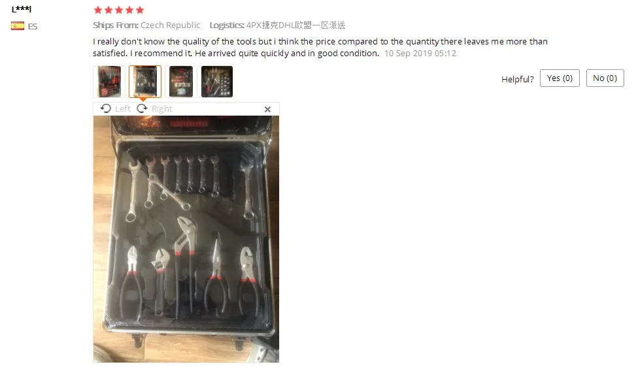Click the first red star in rating
Viewport: 636px width, 371px height.
point(98,10)
